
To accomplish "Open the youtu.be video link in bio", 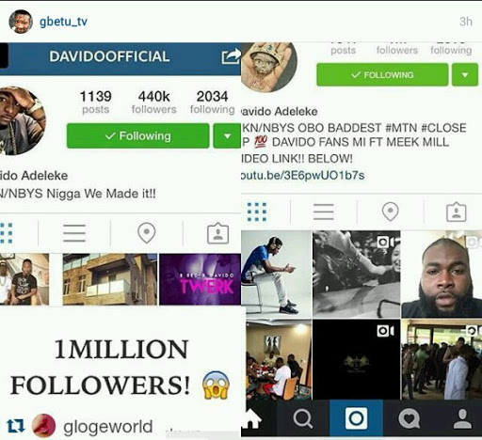I will pos(303,175).
